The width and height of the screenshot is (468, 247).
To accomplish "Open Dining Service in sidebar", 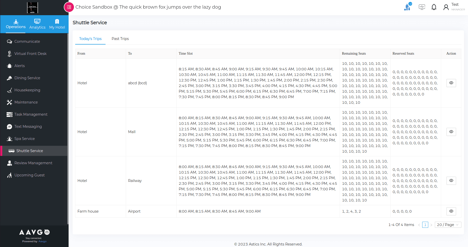I will pos(27,78).
